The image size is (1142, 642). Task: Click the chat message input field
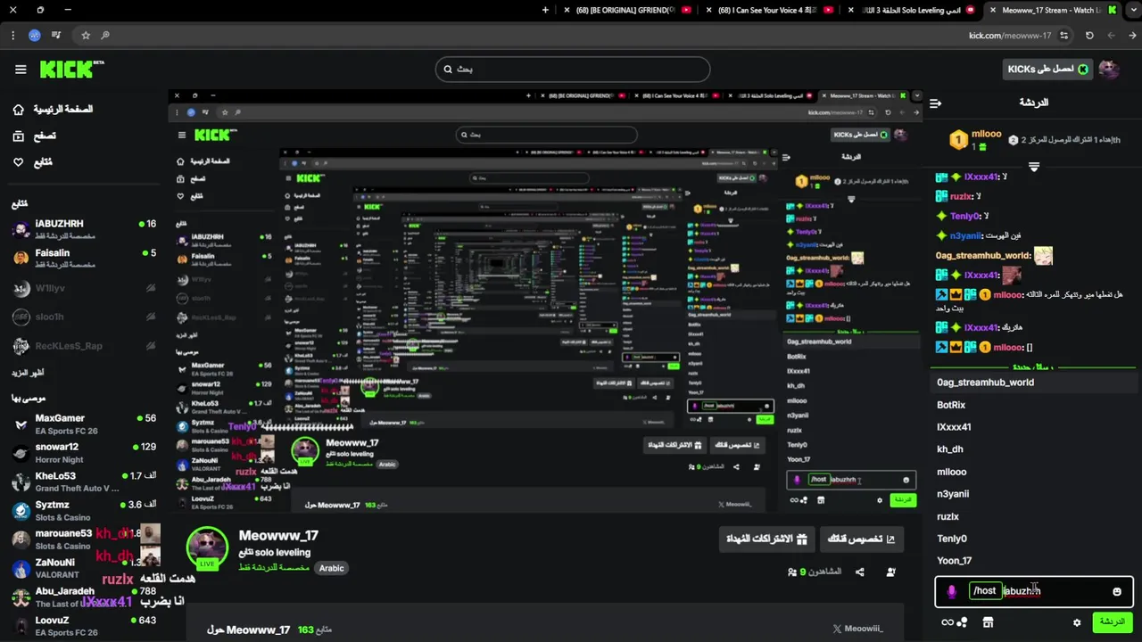tap(1034, 591)
